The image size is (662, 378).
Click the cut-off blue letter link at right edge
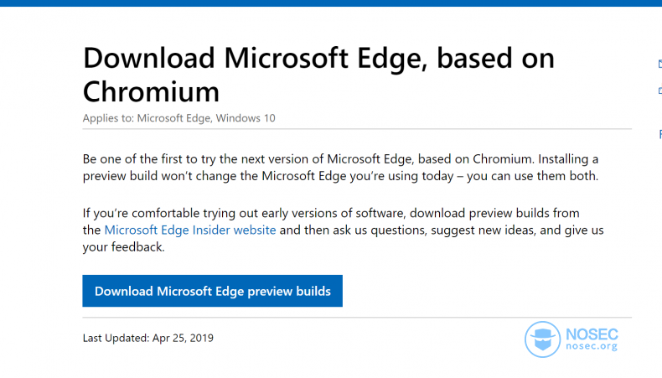(x=659, y=134)
